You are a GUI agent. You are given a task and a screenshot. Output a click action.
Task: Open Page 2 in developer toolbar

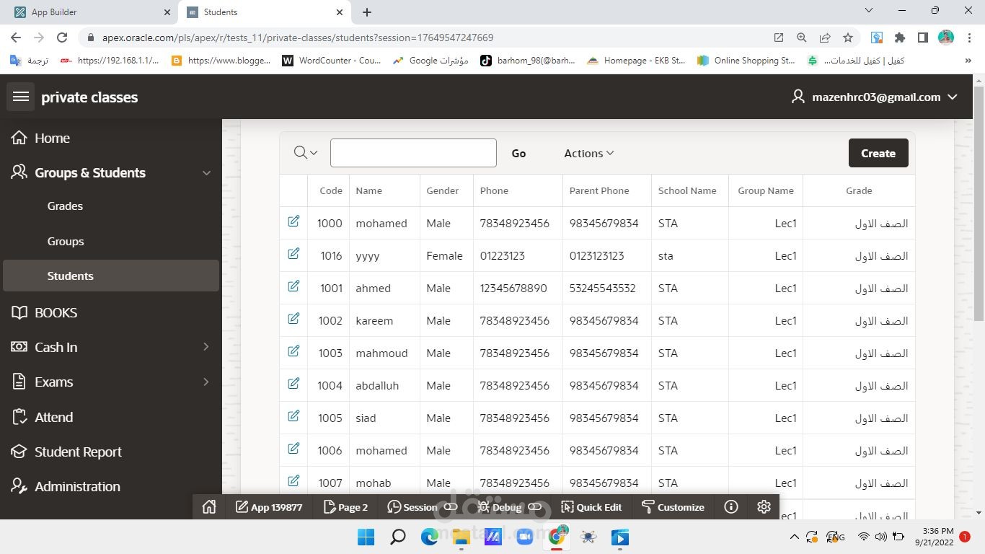tap(346, 507)
